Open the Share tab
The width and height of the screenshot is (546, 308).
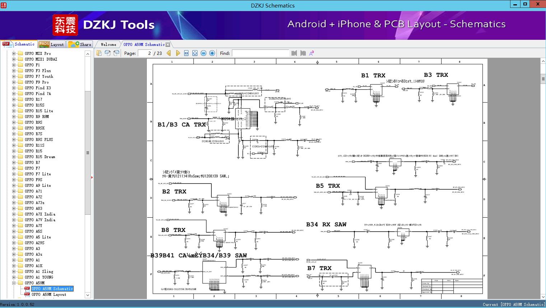click(x=80, y=44)
